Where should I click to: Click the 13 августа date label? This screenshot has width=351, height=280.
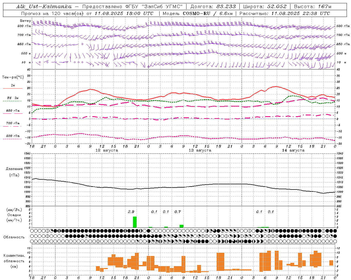click(200, 150)
